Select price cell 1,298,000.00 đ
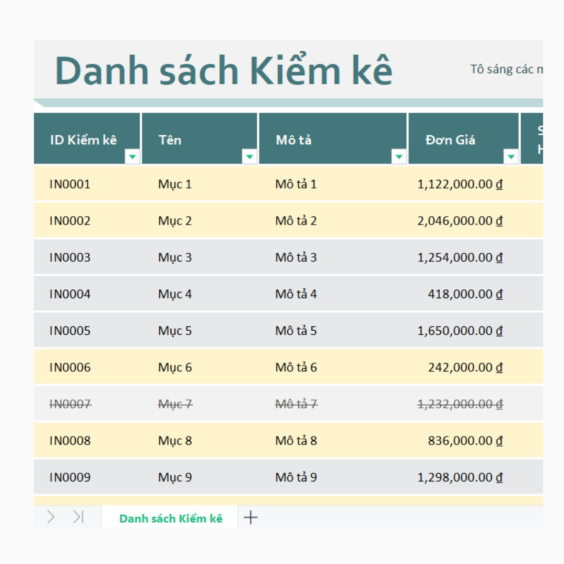The width and height of the screenshot is (564, 564). [x=464, y=477]
